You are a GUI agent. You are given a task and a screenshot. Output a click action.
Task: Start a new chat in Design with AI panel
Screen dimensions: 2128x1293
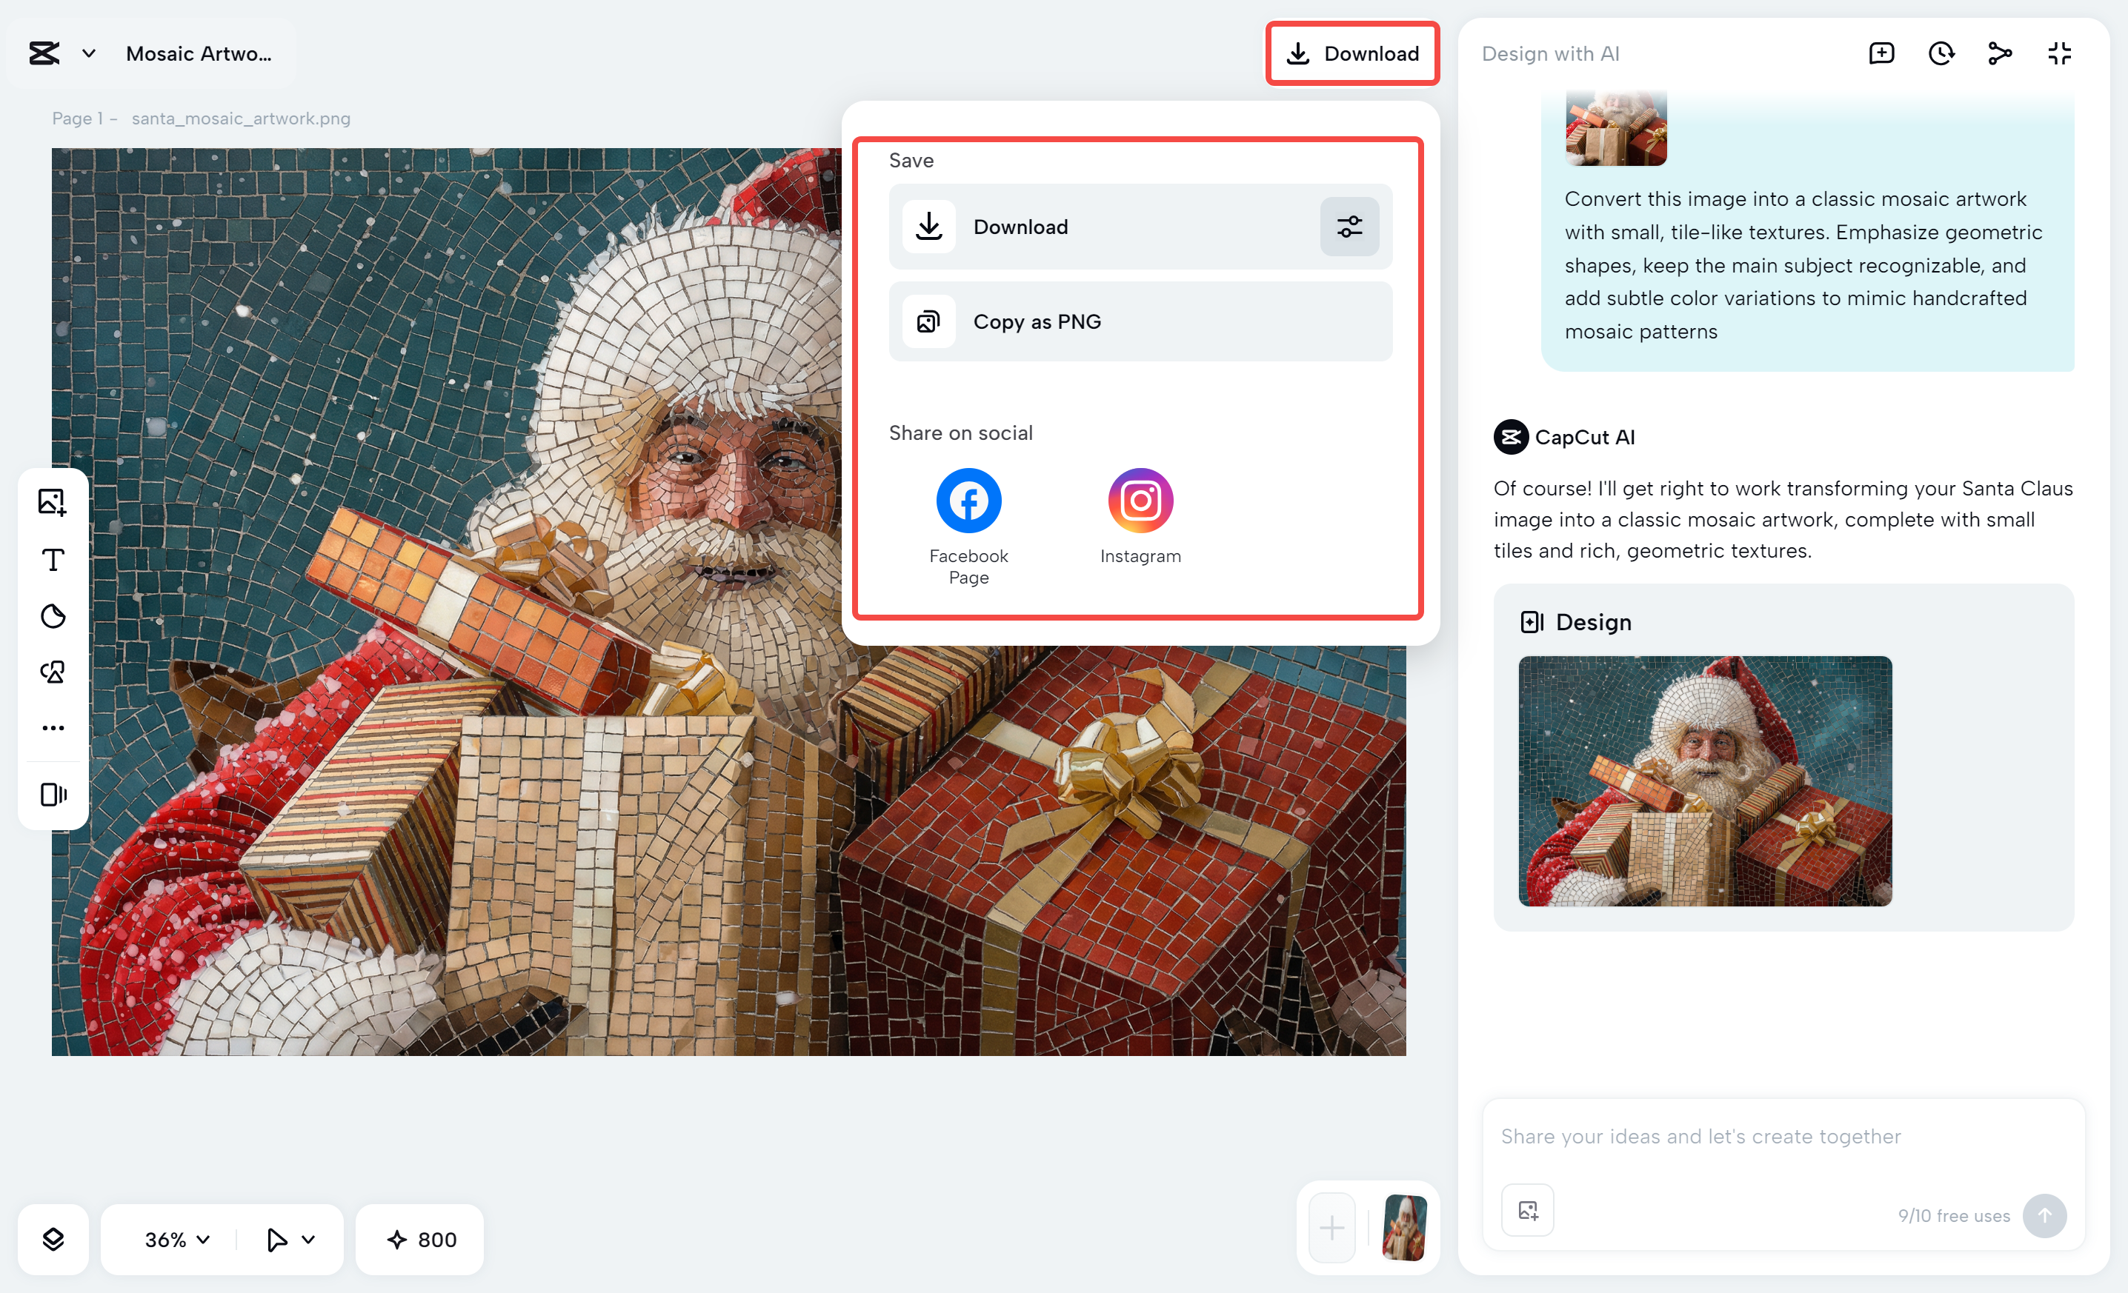(1882, 53)
